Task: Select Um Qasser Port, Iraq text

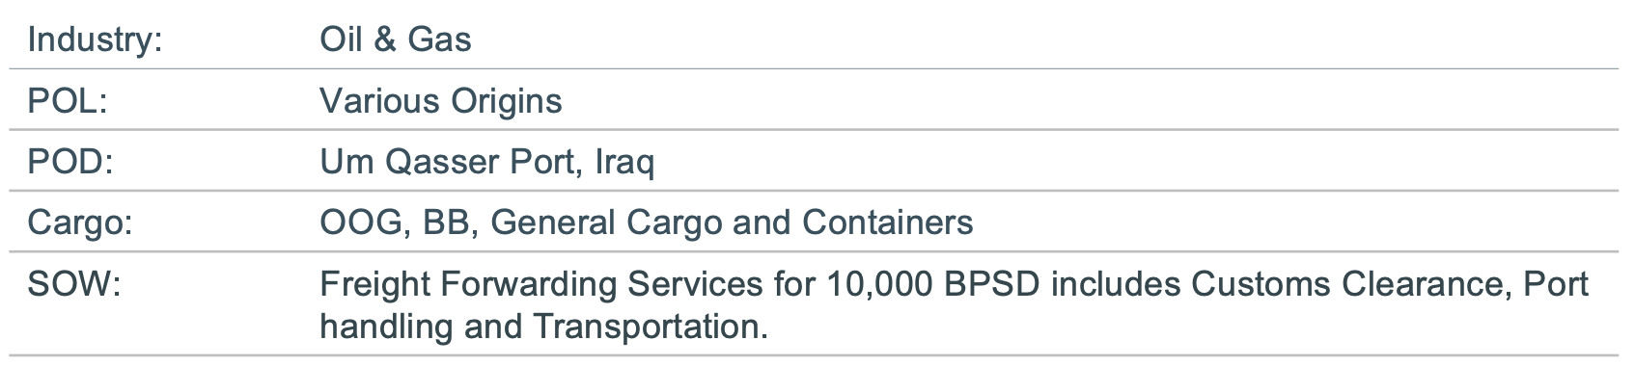Action: click(x=487, y=162)
